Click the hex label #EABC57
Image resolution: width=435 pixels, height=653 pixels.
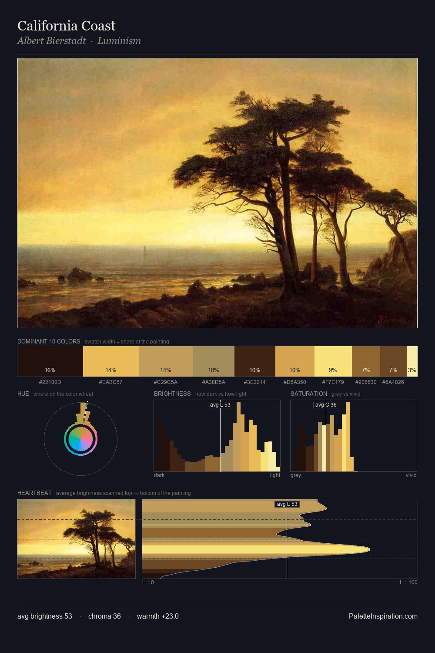coord(111,382)
